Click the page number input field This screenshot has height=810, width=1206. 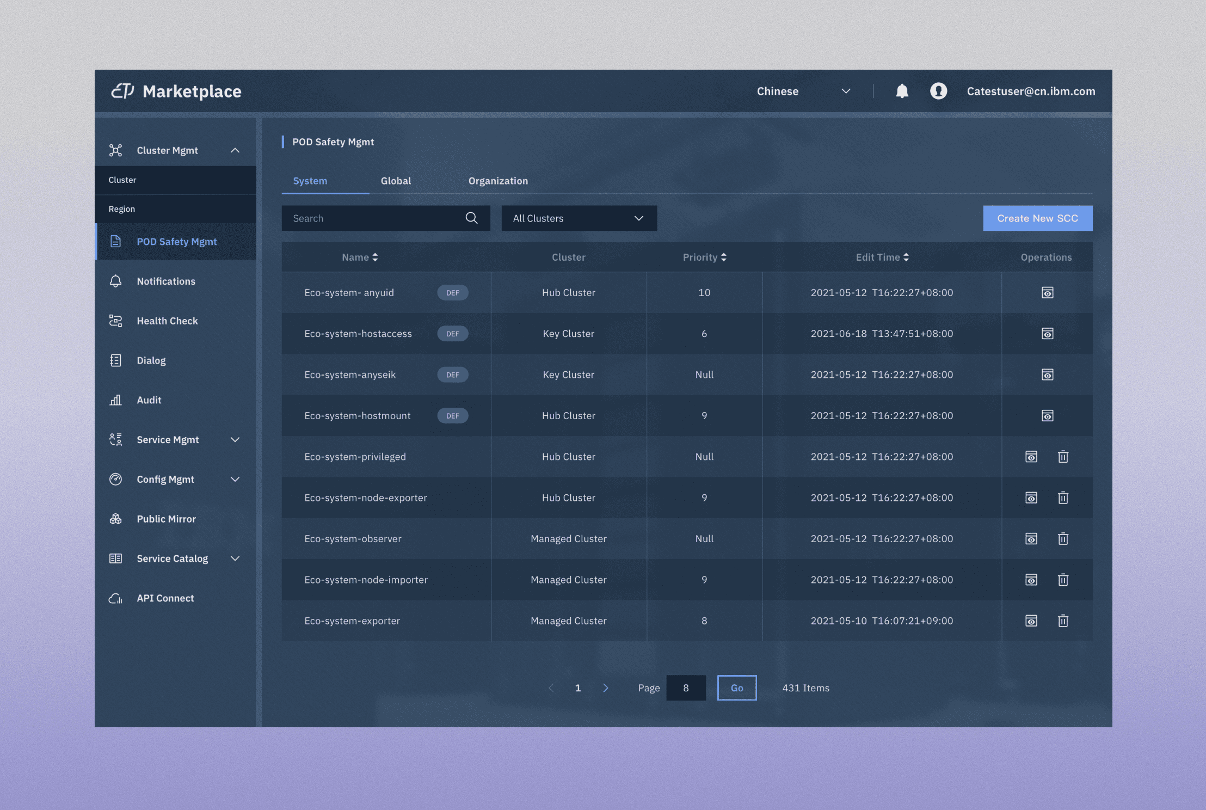[686, 688]
